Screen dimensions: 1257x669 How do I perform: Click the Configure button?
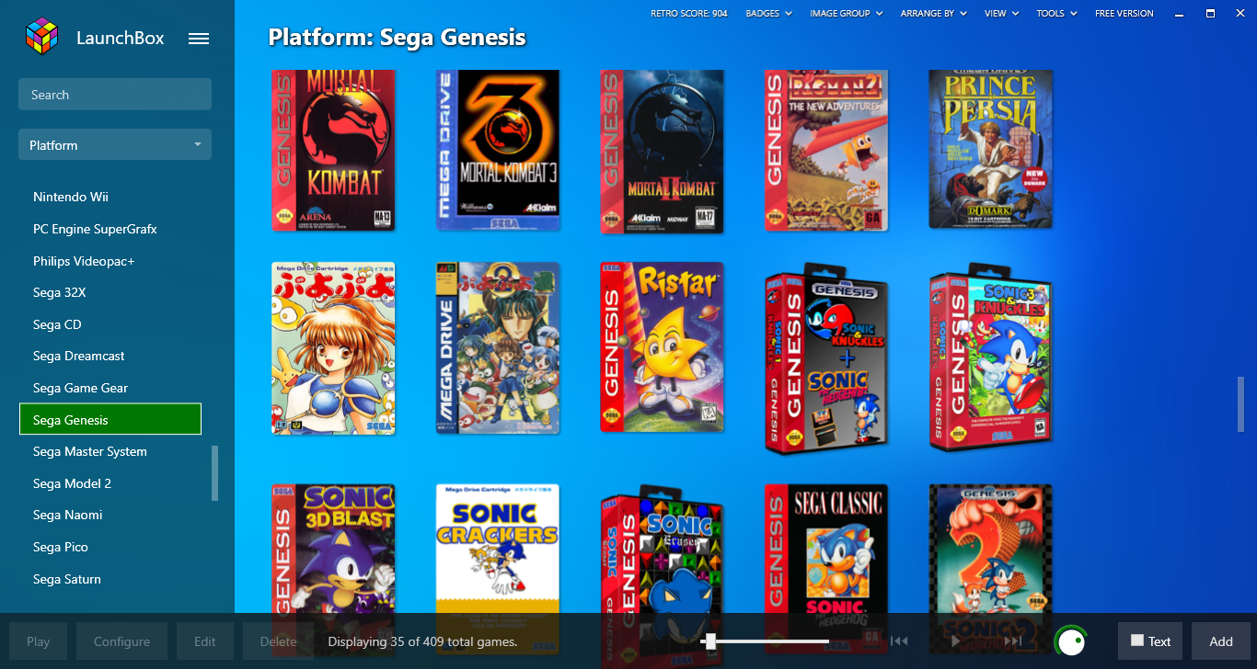pyautogui.click(x=121, y=641)
